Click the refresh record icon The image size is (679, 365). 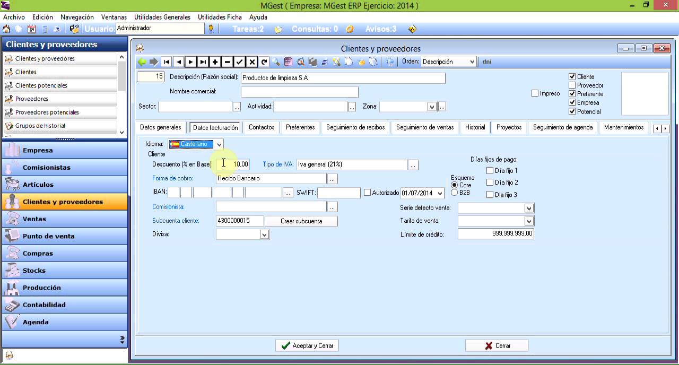[264, 62]
